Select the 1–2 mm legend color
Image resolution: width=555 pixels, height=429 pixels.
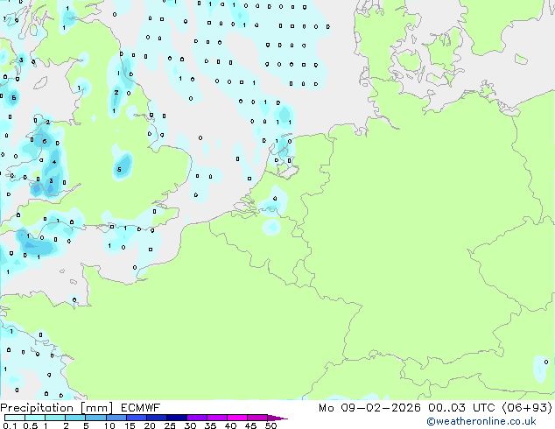coord(55,418)
